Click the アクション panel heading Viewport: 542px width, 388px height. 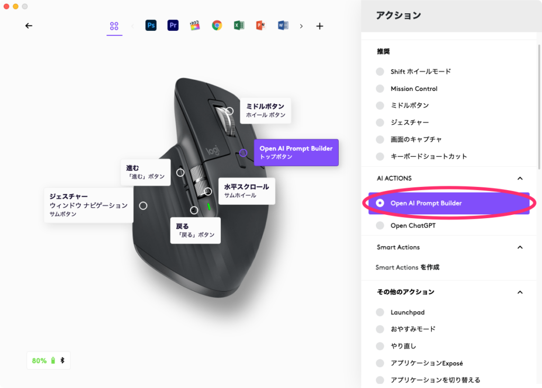(398, 15)
